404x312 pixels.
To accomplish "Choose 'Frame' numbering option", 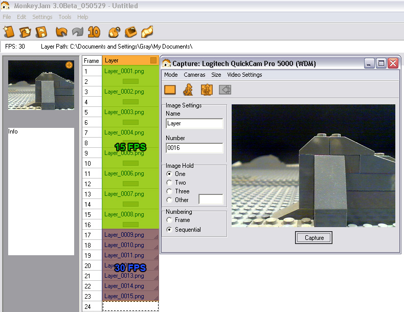I will [170, 220].
